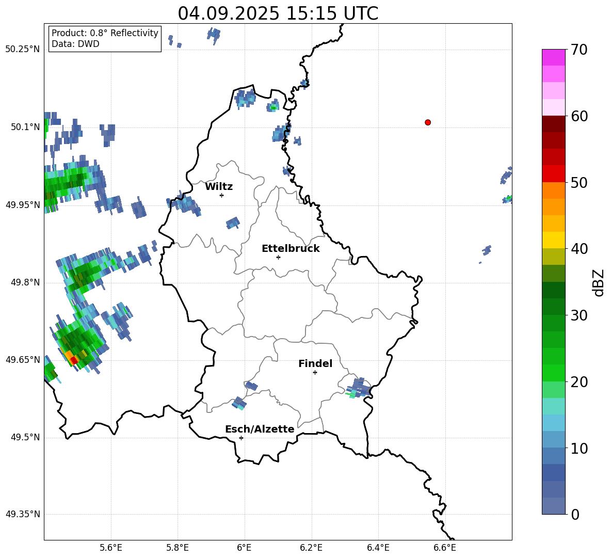
Task: Click the 6°E longitude tick label
Action: [244, 548]
